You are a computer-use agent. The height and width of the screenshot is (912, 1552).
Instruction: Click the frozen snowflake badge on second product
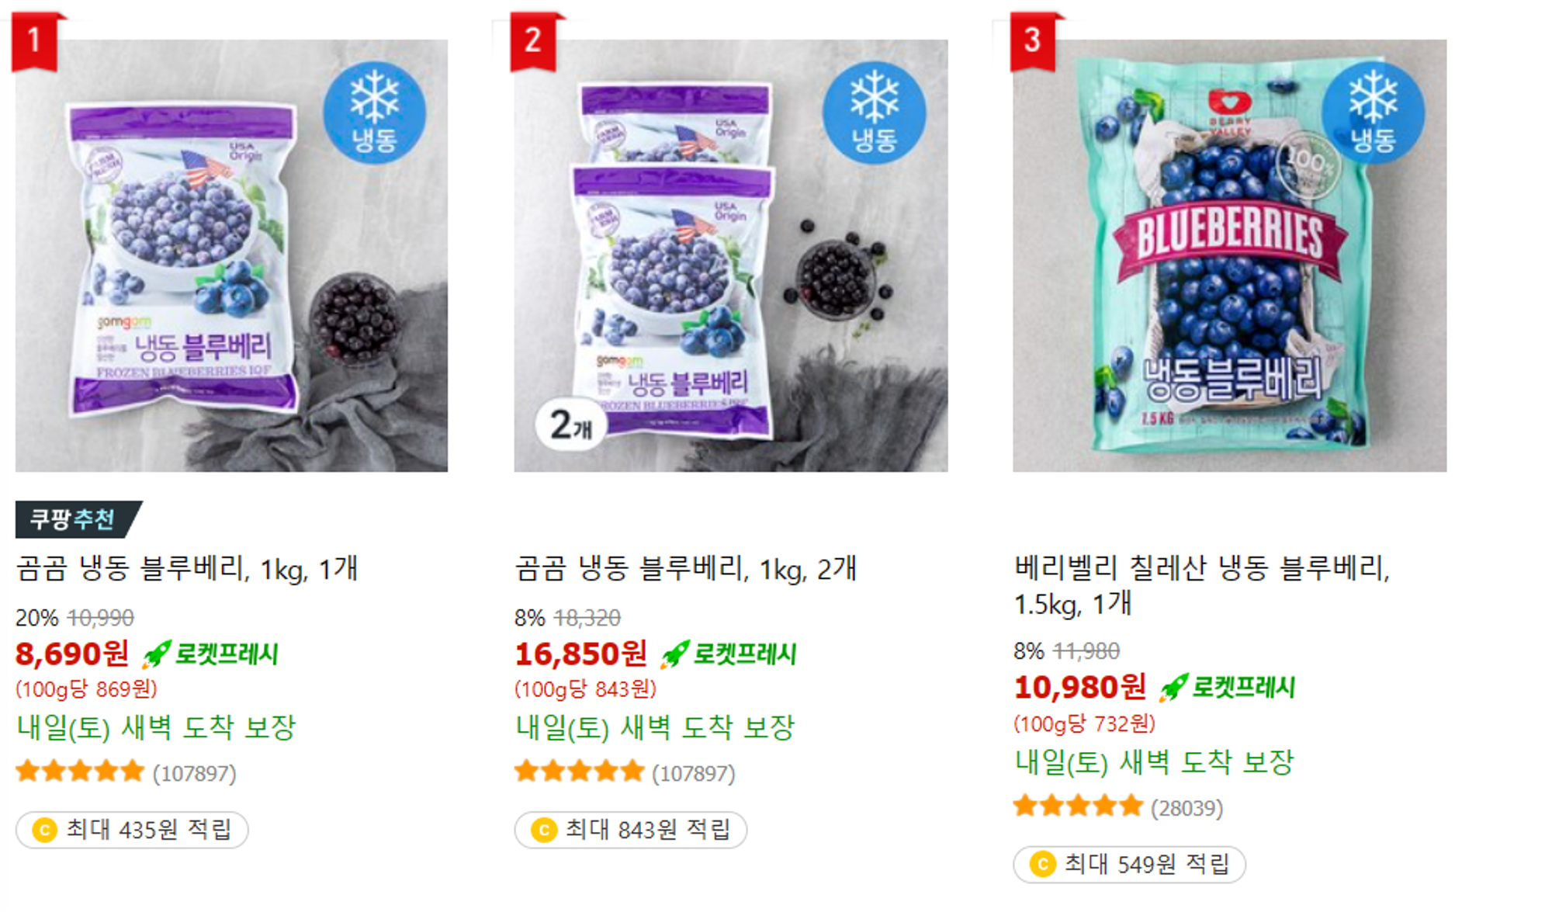tap(874, 113)
